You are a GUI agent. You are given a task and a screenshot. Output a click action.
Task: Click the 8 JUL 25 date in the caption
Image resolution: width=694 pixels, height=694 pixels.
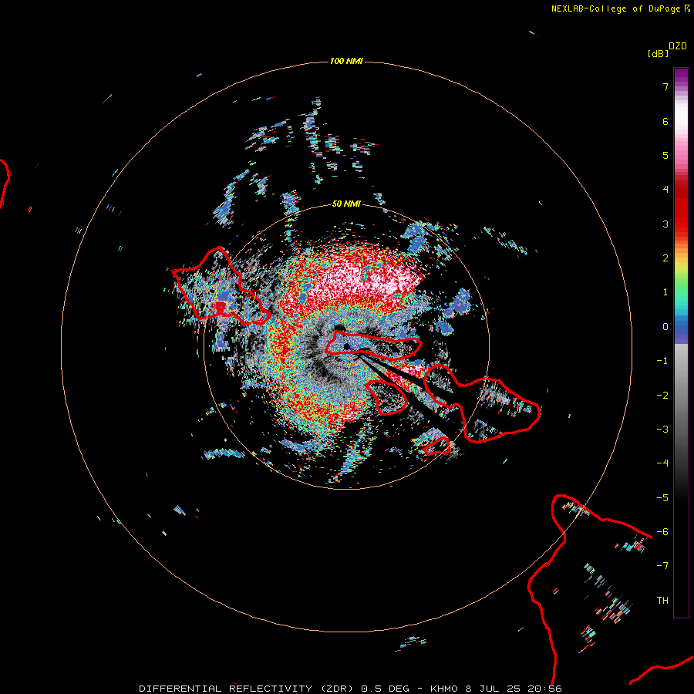[494, 689]
